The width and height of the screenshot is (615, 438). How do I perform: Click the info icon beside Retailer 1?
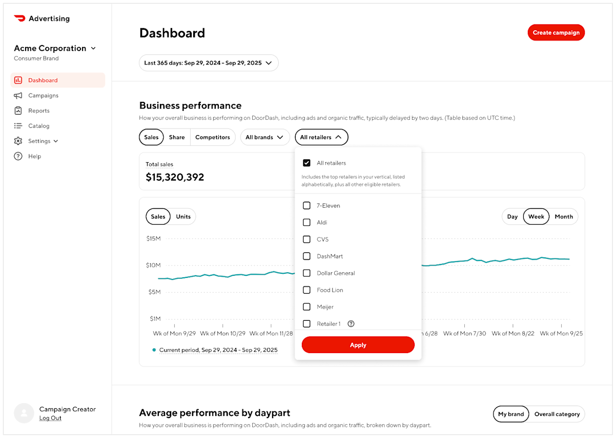(x=351, y=324)
